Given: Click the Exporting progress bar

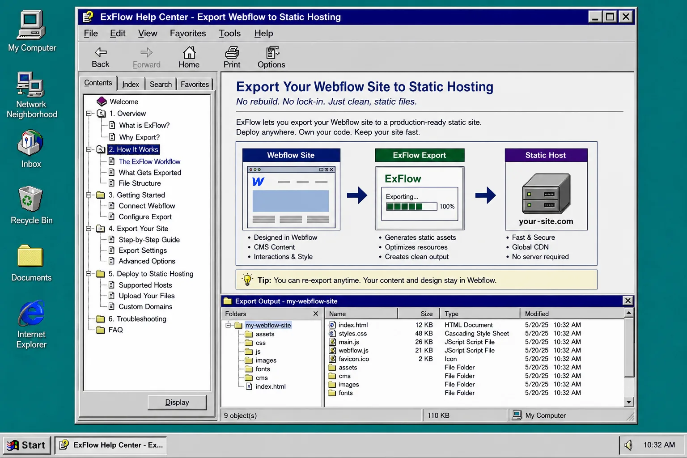Looking at the screenshot, I should [411, 206].
